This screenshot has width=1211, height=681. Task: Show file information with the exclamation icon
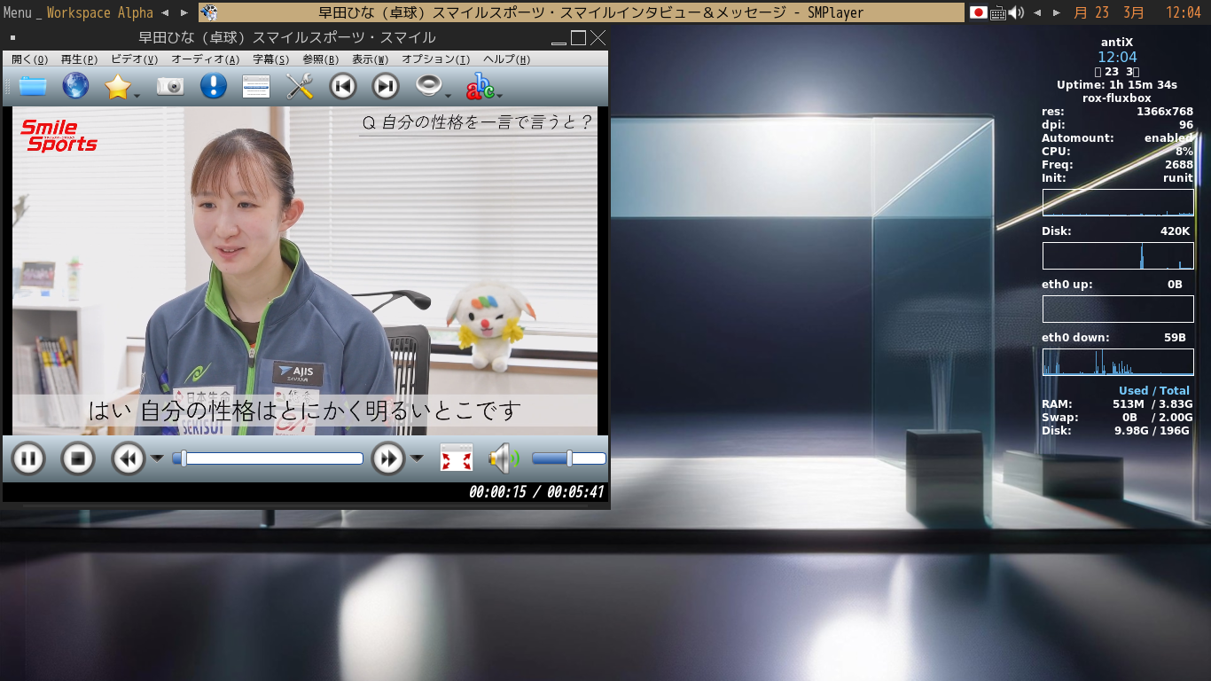tap(213, 86)
